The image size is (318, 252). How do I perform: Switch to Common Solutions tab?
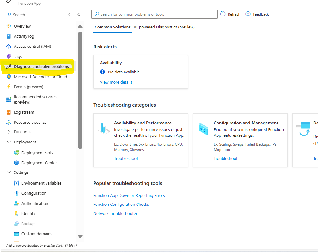(113, 27)
